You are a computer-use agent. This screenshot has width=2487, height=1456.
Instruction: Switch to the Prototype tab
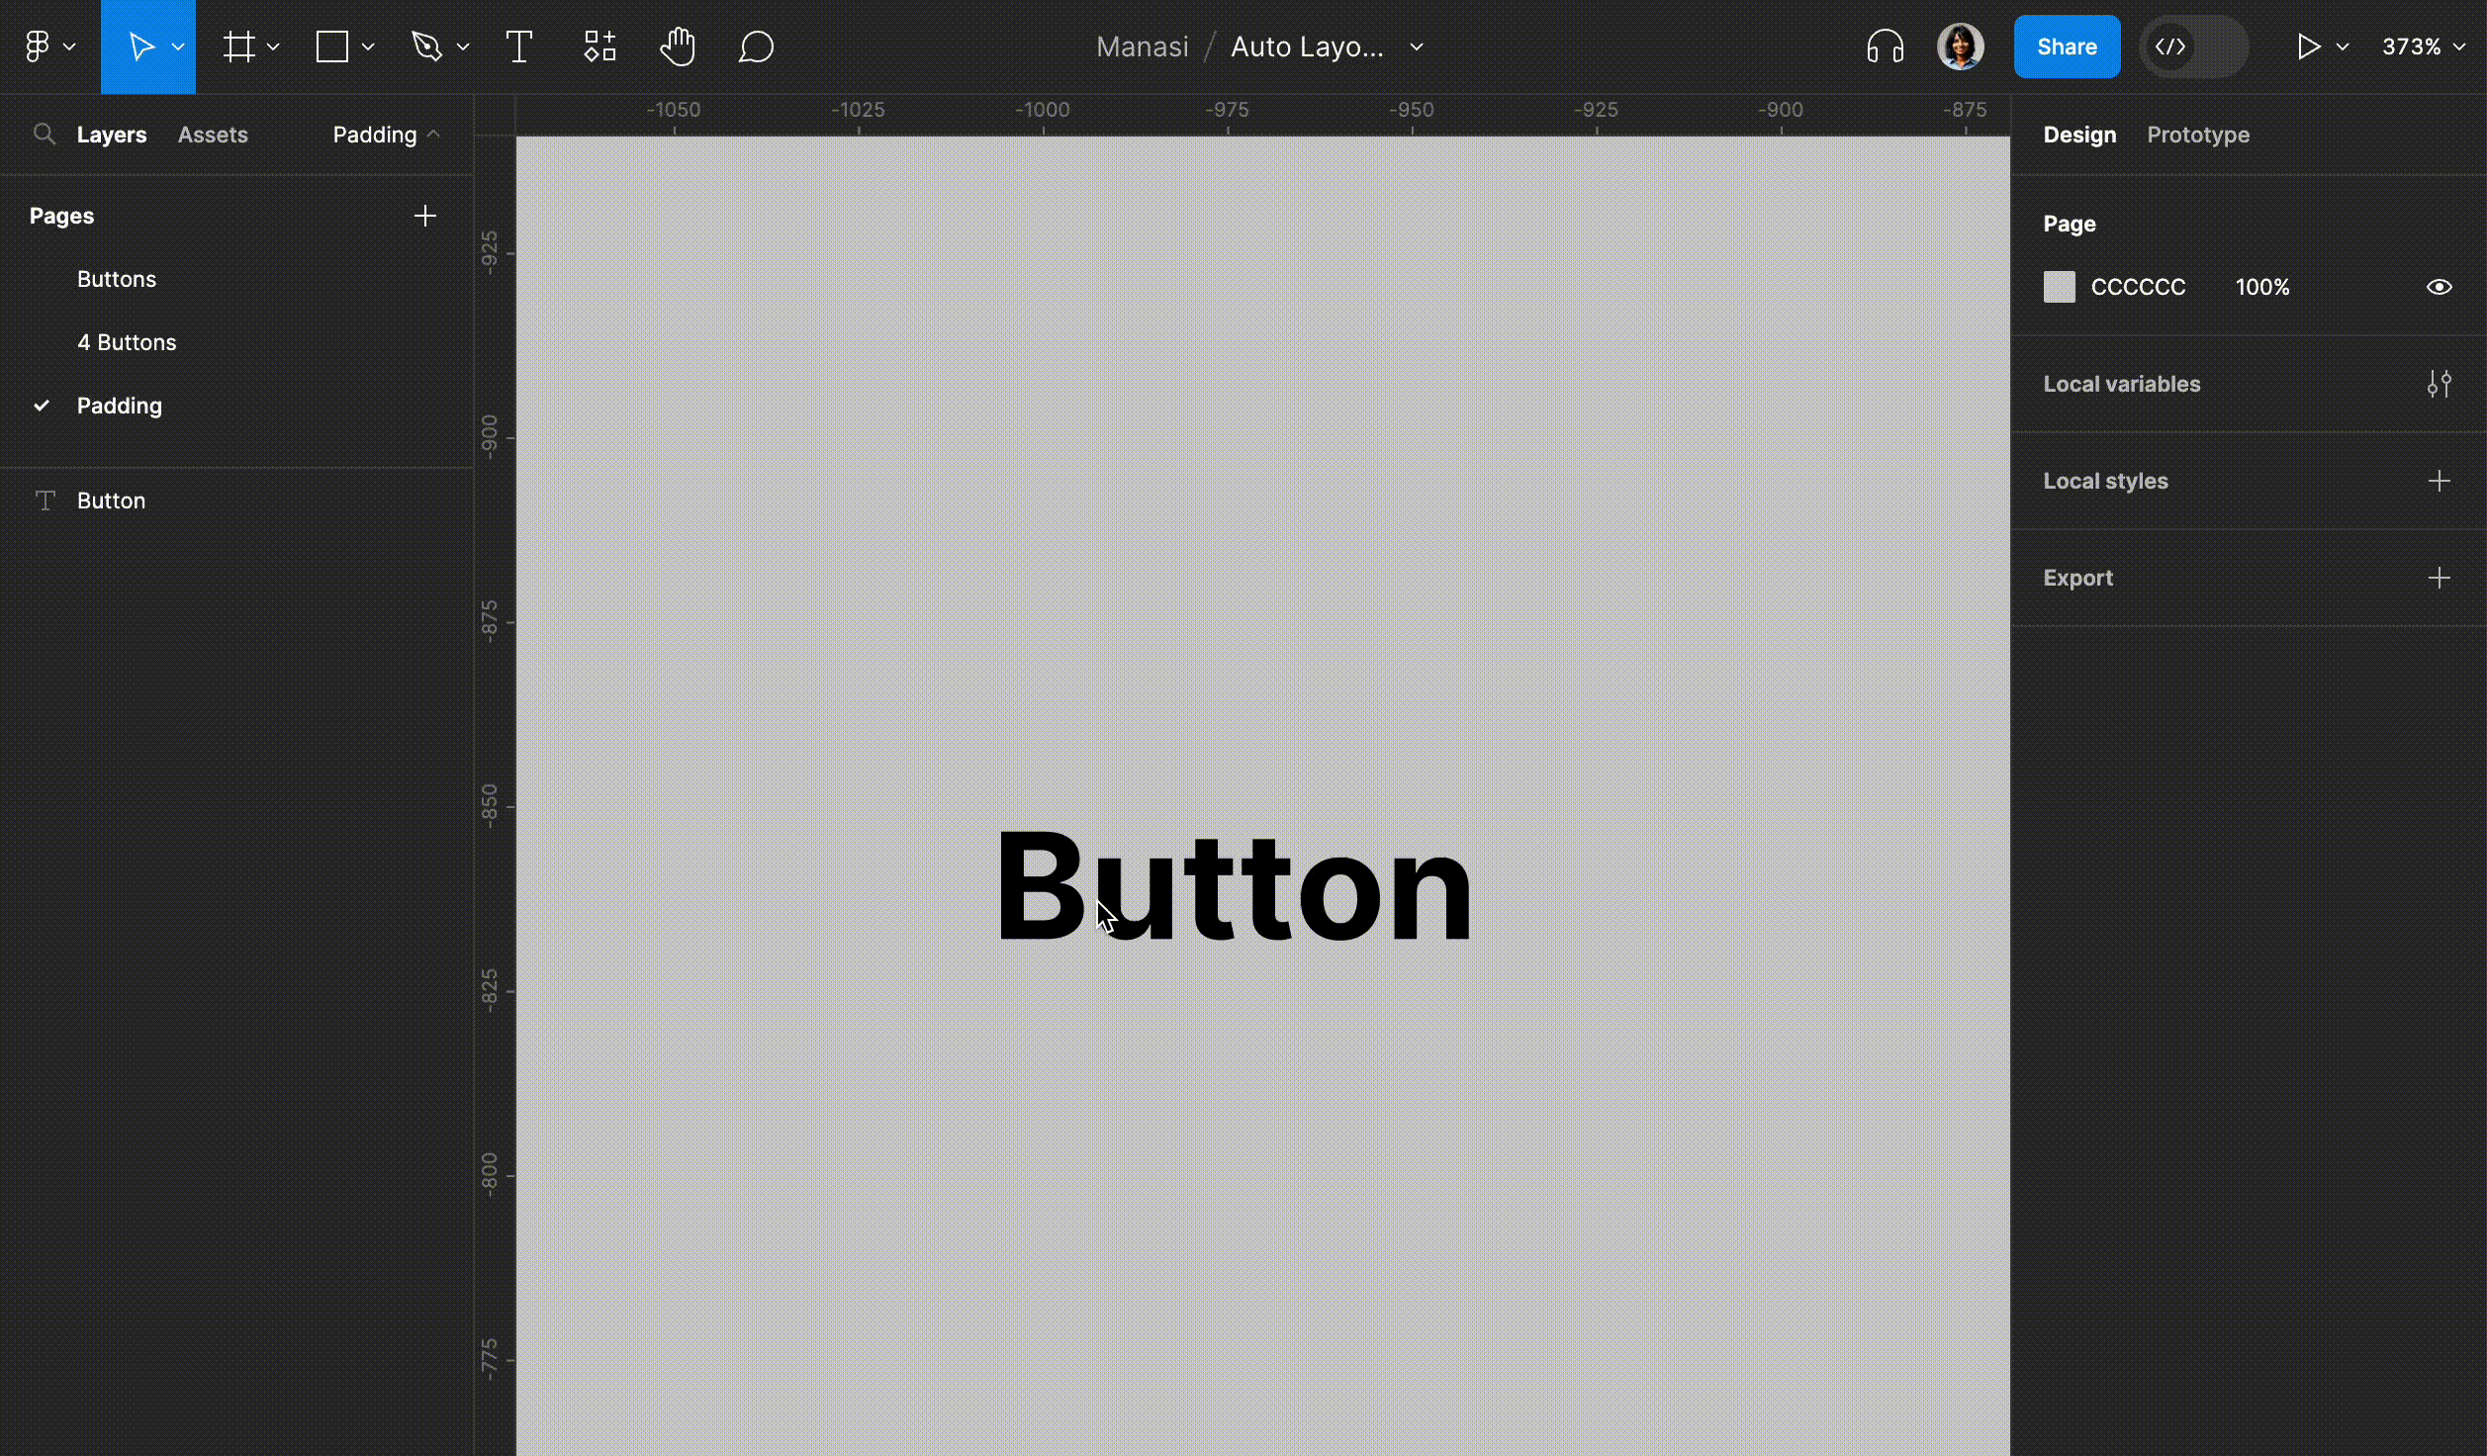tap(2198, 135)
